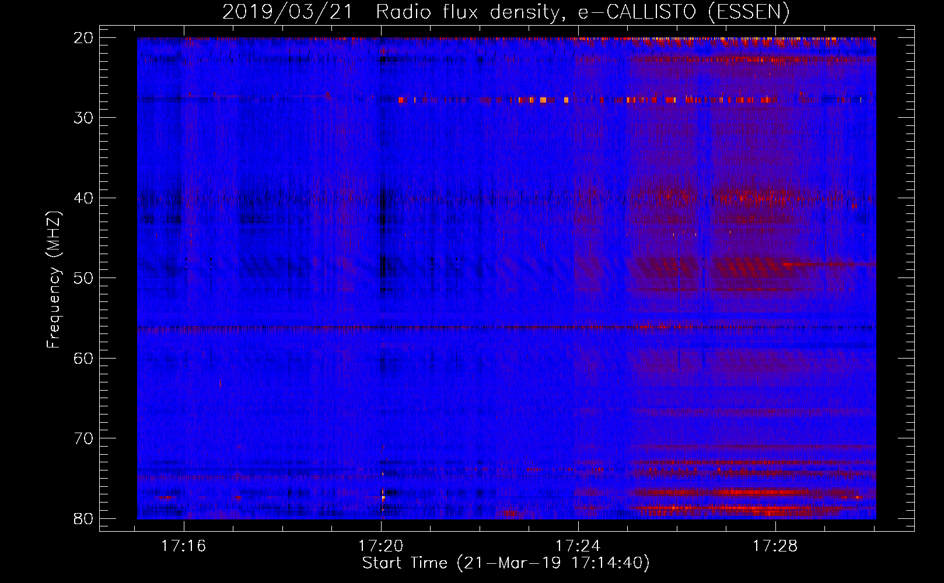The height and width of the screenshot is (583, 944).
Task: Select the 17:24 time tick label
Action: [578, 546]
